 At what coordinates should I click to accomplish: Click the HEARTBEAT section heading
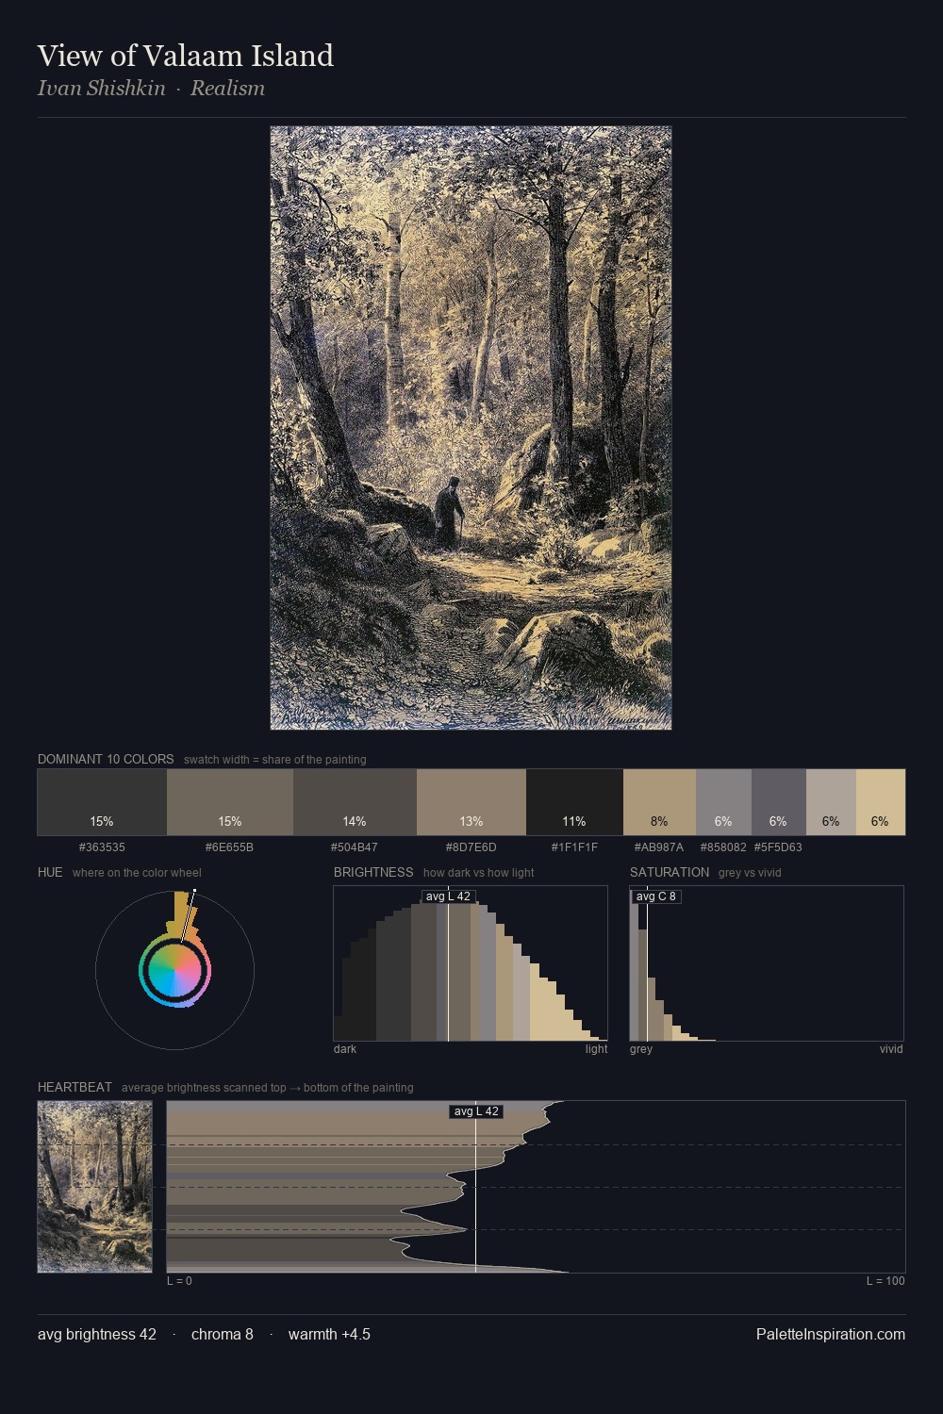point(74,1087)
